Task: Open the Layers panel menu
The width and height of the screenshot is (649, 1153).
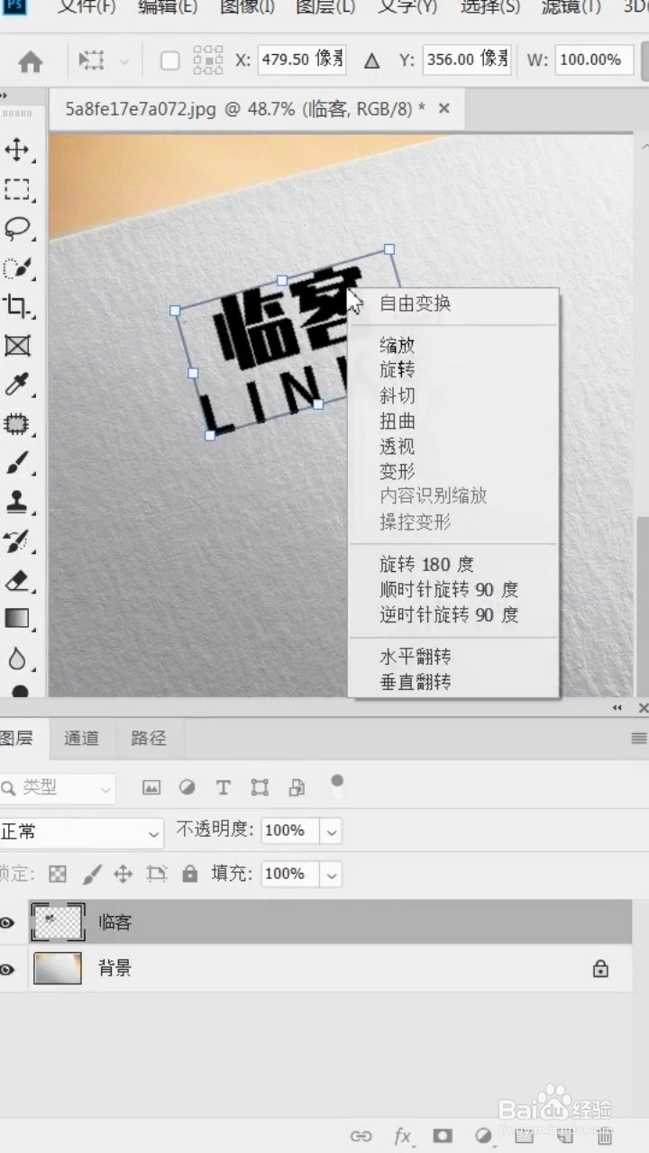Action: 638,739
